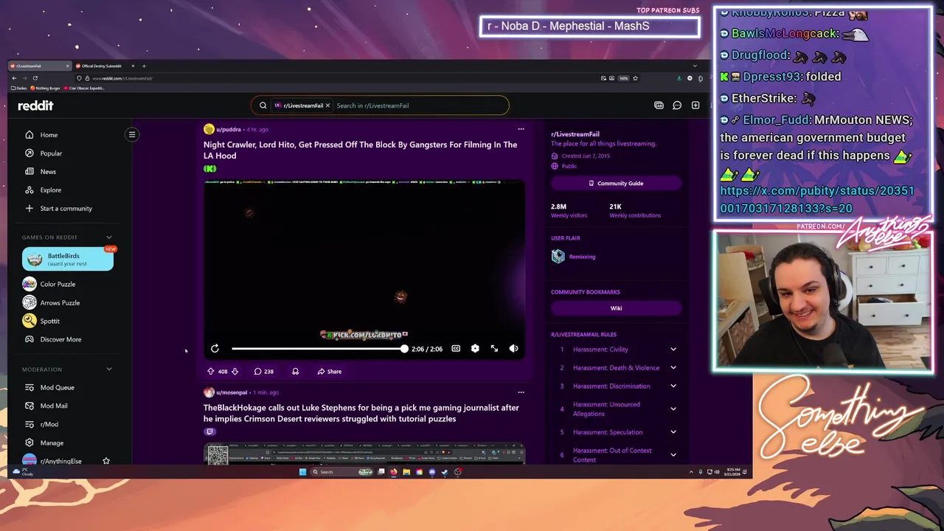Collapse the left navigation sidebar button
944x531 pixels.
(x=132, y=134)
